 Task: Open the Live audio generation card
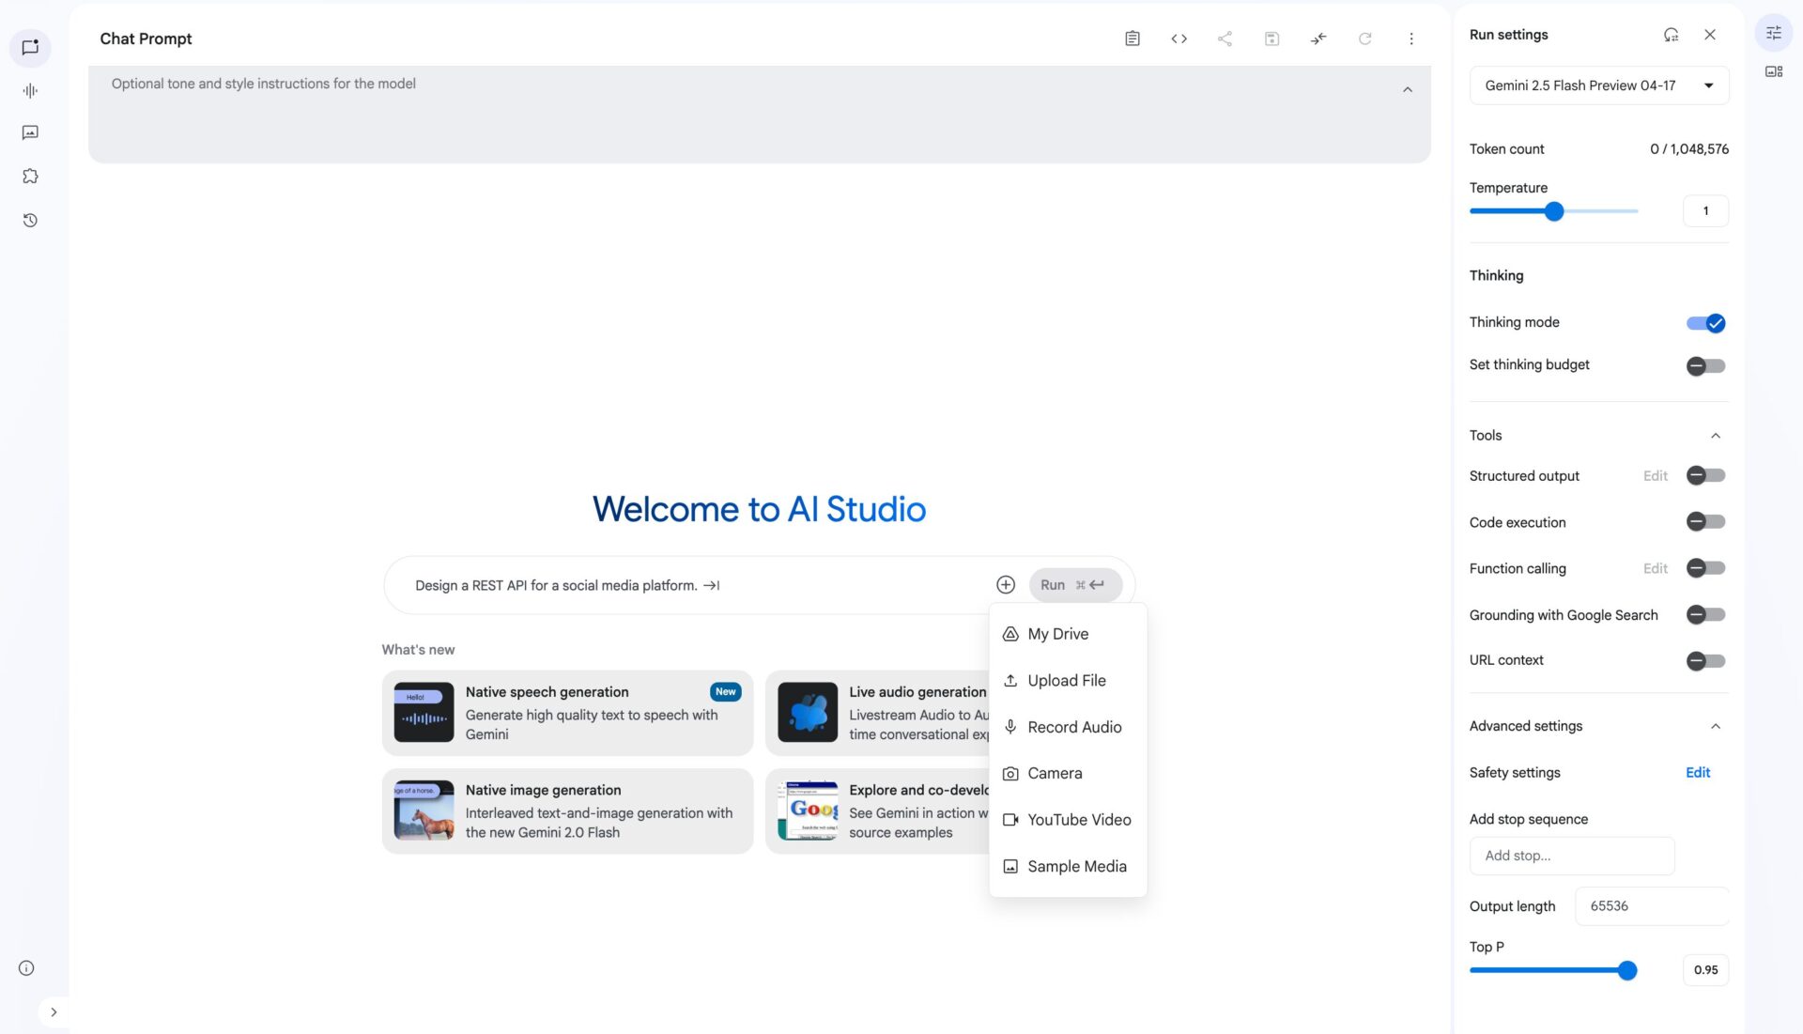pyautogui.click(x=877, y=713)
